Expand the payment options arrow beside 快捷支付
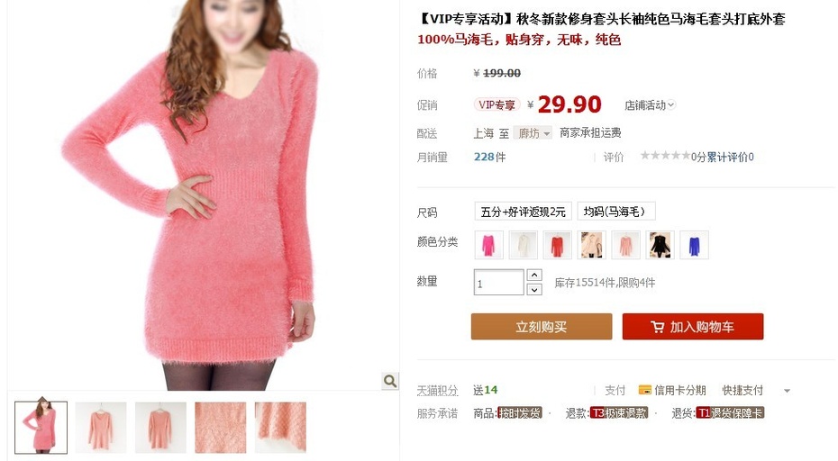This screenshot has height=461, width=838. click(787, 391)
